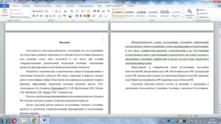Open the Файл tab
221x124 pixels.
click(4, 6)
